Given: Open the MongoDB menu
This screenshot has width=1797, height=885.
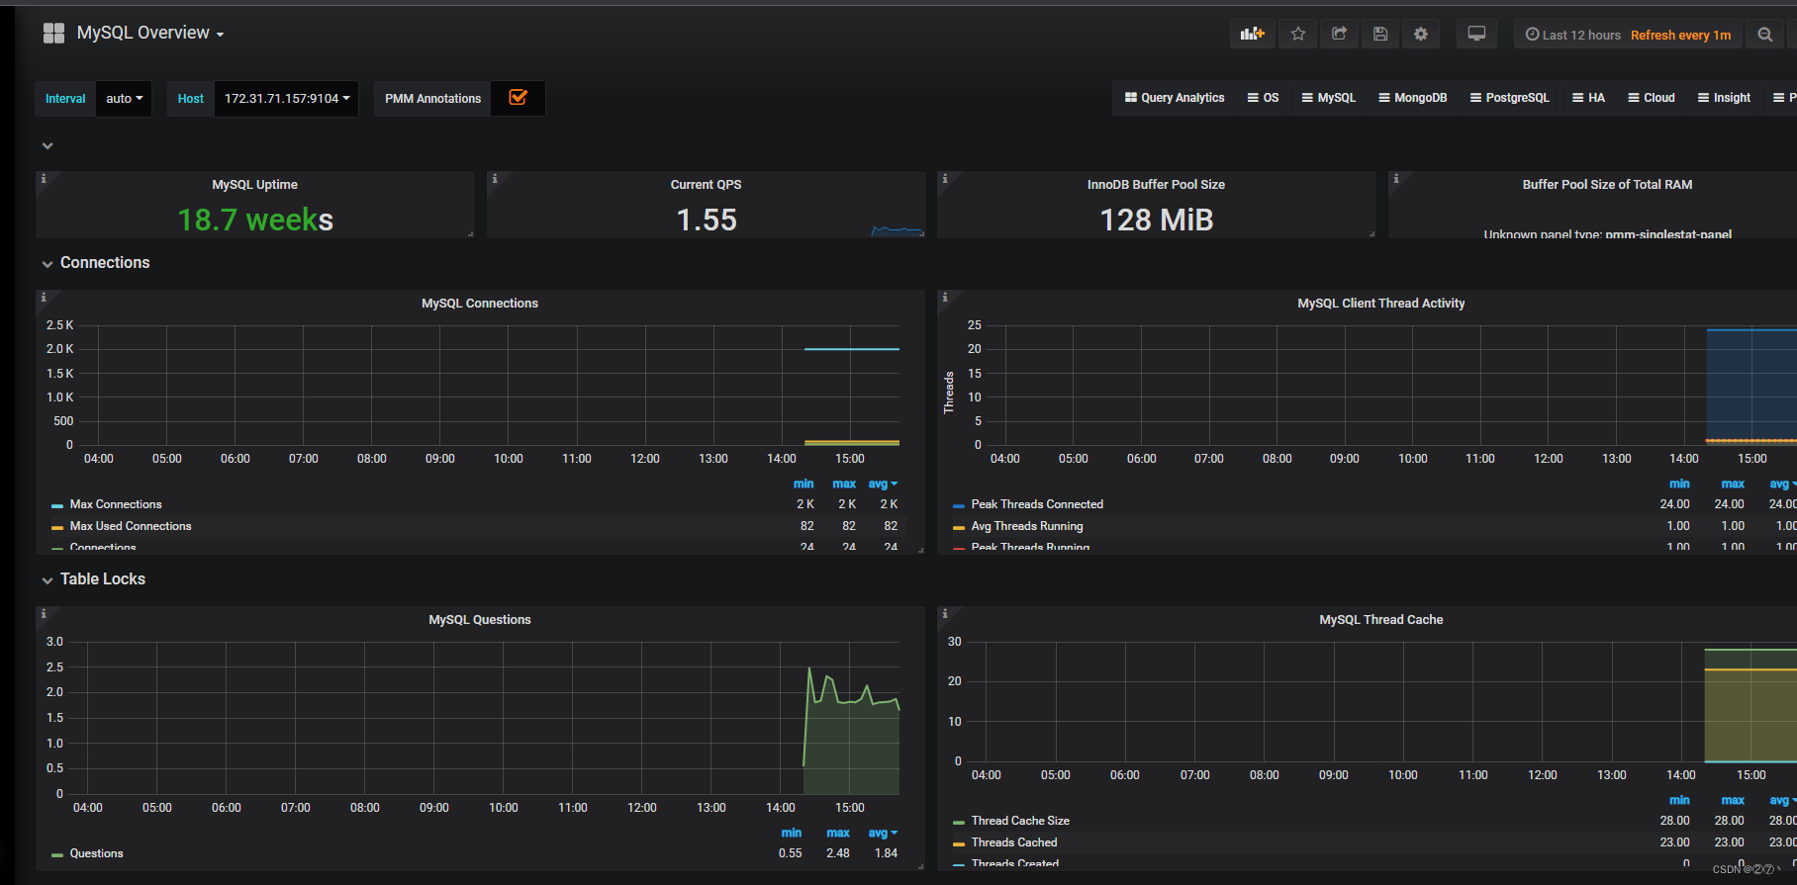Looking at the screenshot, I should pyautogui.click(x=1412, y=98).
